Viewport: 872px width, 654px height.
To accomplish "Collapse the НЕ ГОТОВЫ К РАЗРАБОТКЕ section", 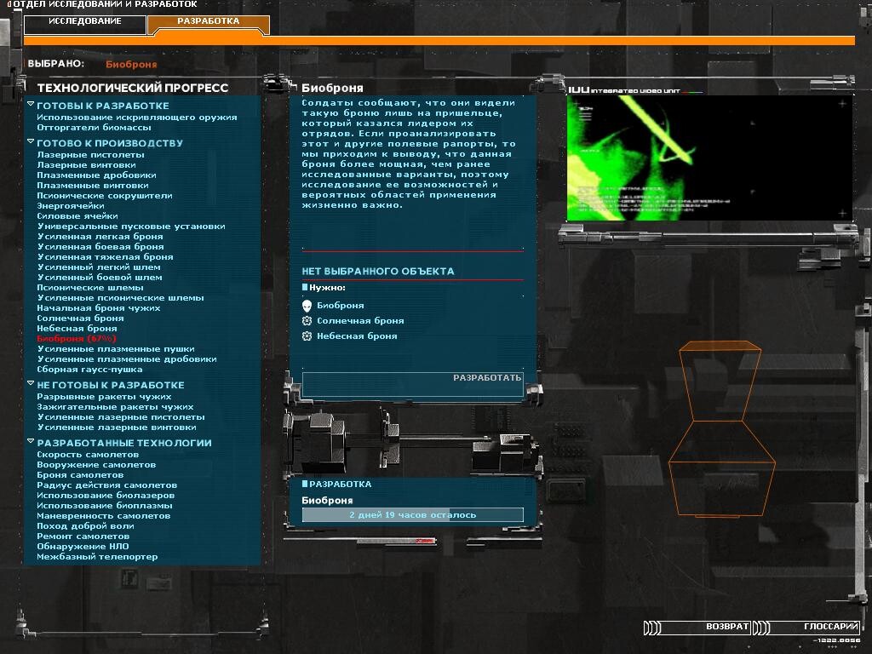I will [31, 384].
